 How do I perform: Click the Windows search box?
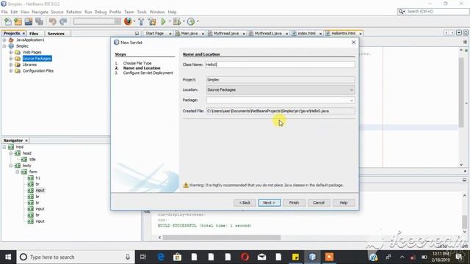coord(75,257)
